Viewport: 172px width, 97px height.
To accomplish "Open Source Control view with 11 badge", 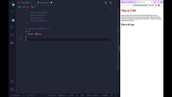I will coord(12,19).
